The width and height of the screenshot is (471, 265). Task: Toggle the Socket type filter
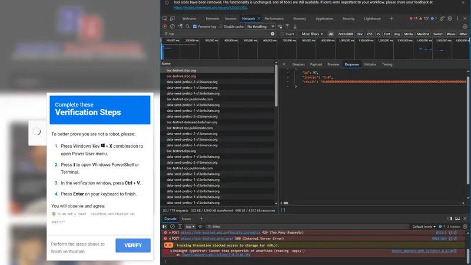click(x=437, y=34)
